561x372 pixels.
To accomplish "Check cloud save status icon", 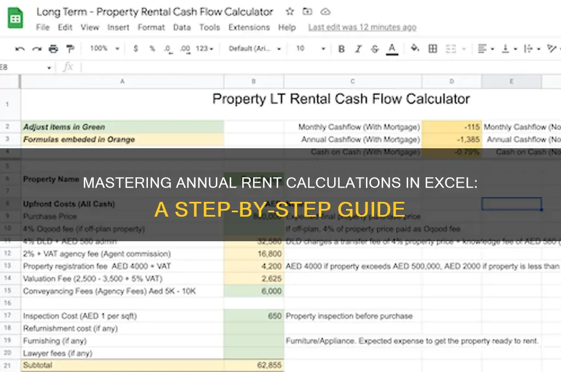I will tap(325, 12).
